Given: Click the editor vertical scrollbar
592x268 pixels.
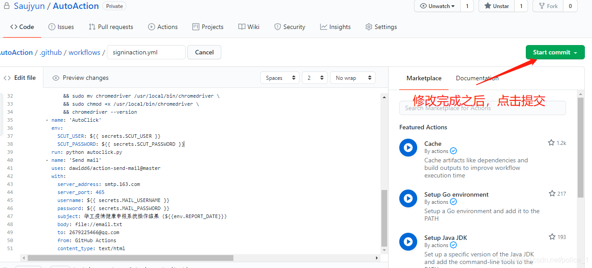Looking at the screenshot, I should coord(384,218).
